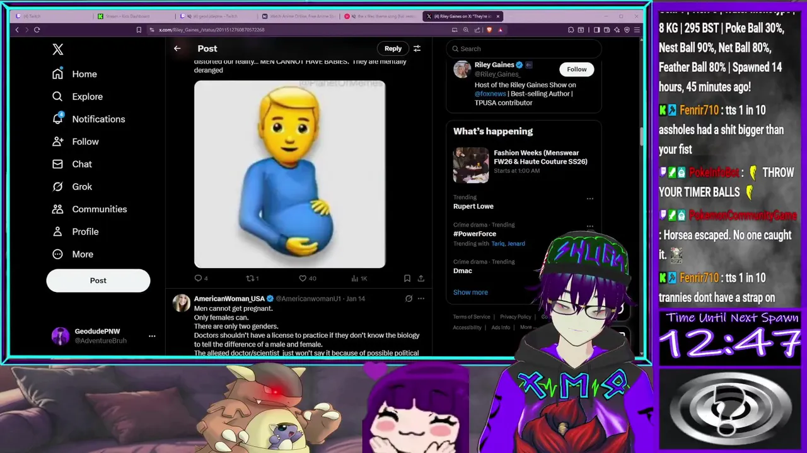Open Riley Gaines profile name
Screen dimensions: 807x453
(494, 65)
